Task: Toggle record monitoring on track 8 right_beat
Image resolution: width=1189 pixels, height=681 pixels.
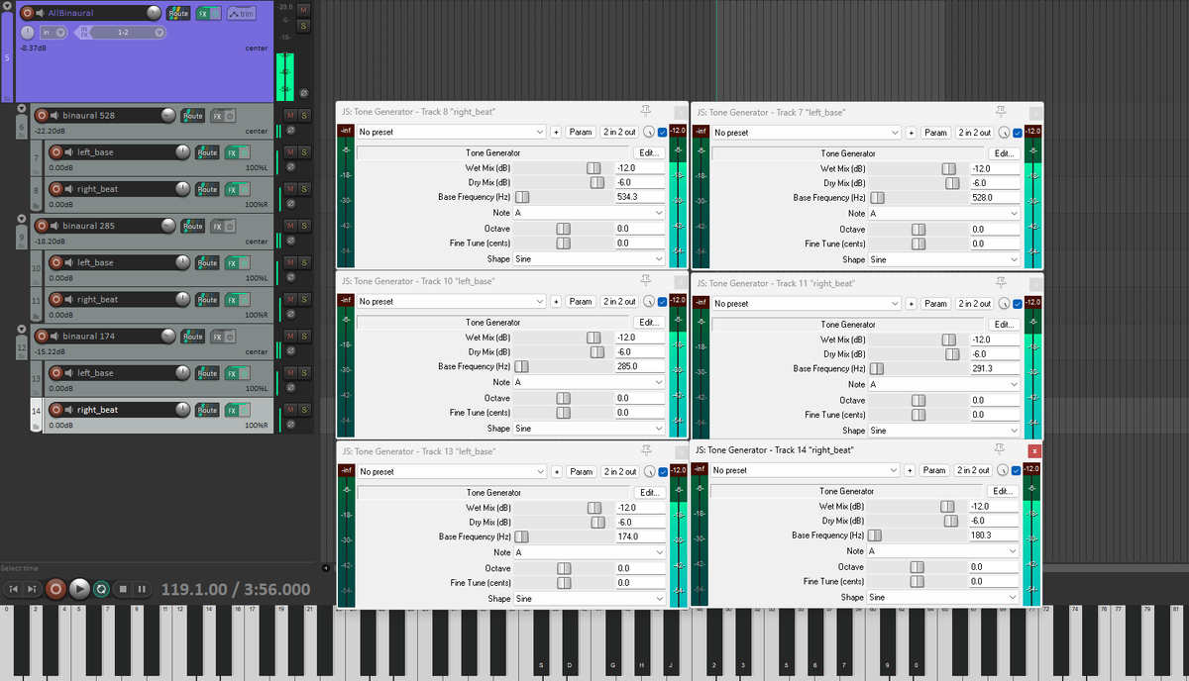Action: (69, 189)
